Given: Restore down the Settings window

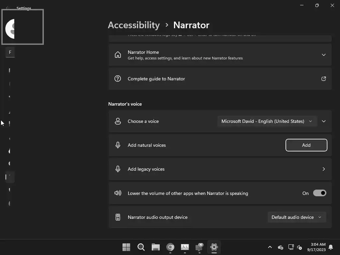Looking at the screenshot, I should click(x=317, y=5).
